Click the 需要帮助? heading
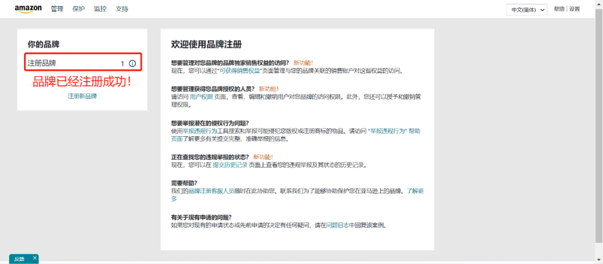This screenshot has width=603, height=264. (184, 183)
